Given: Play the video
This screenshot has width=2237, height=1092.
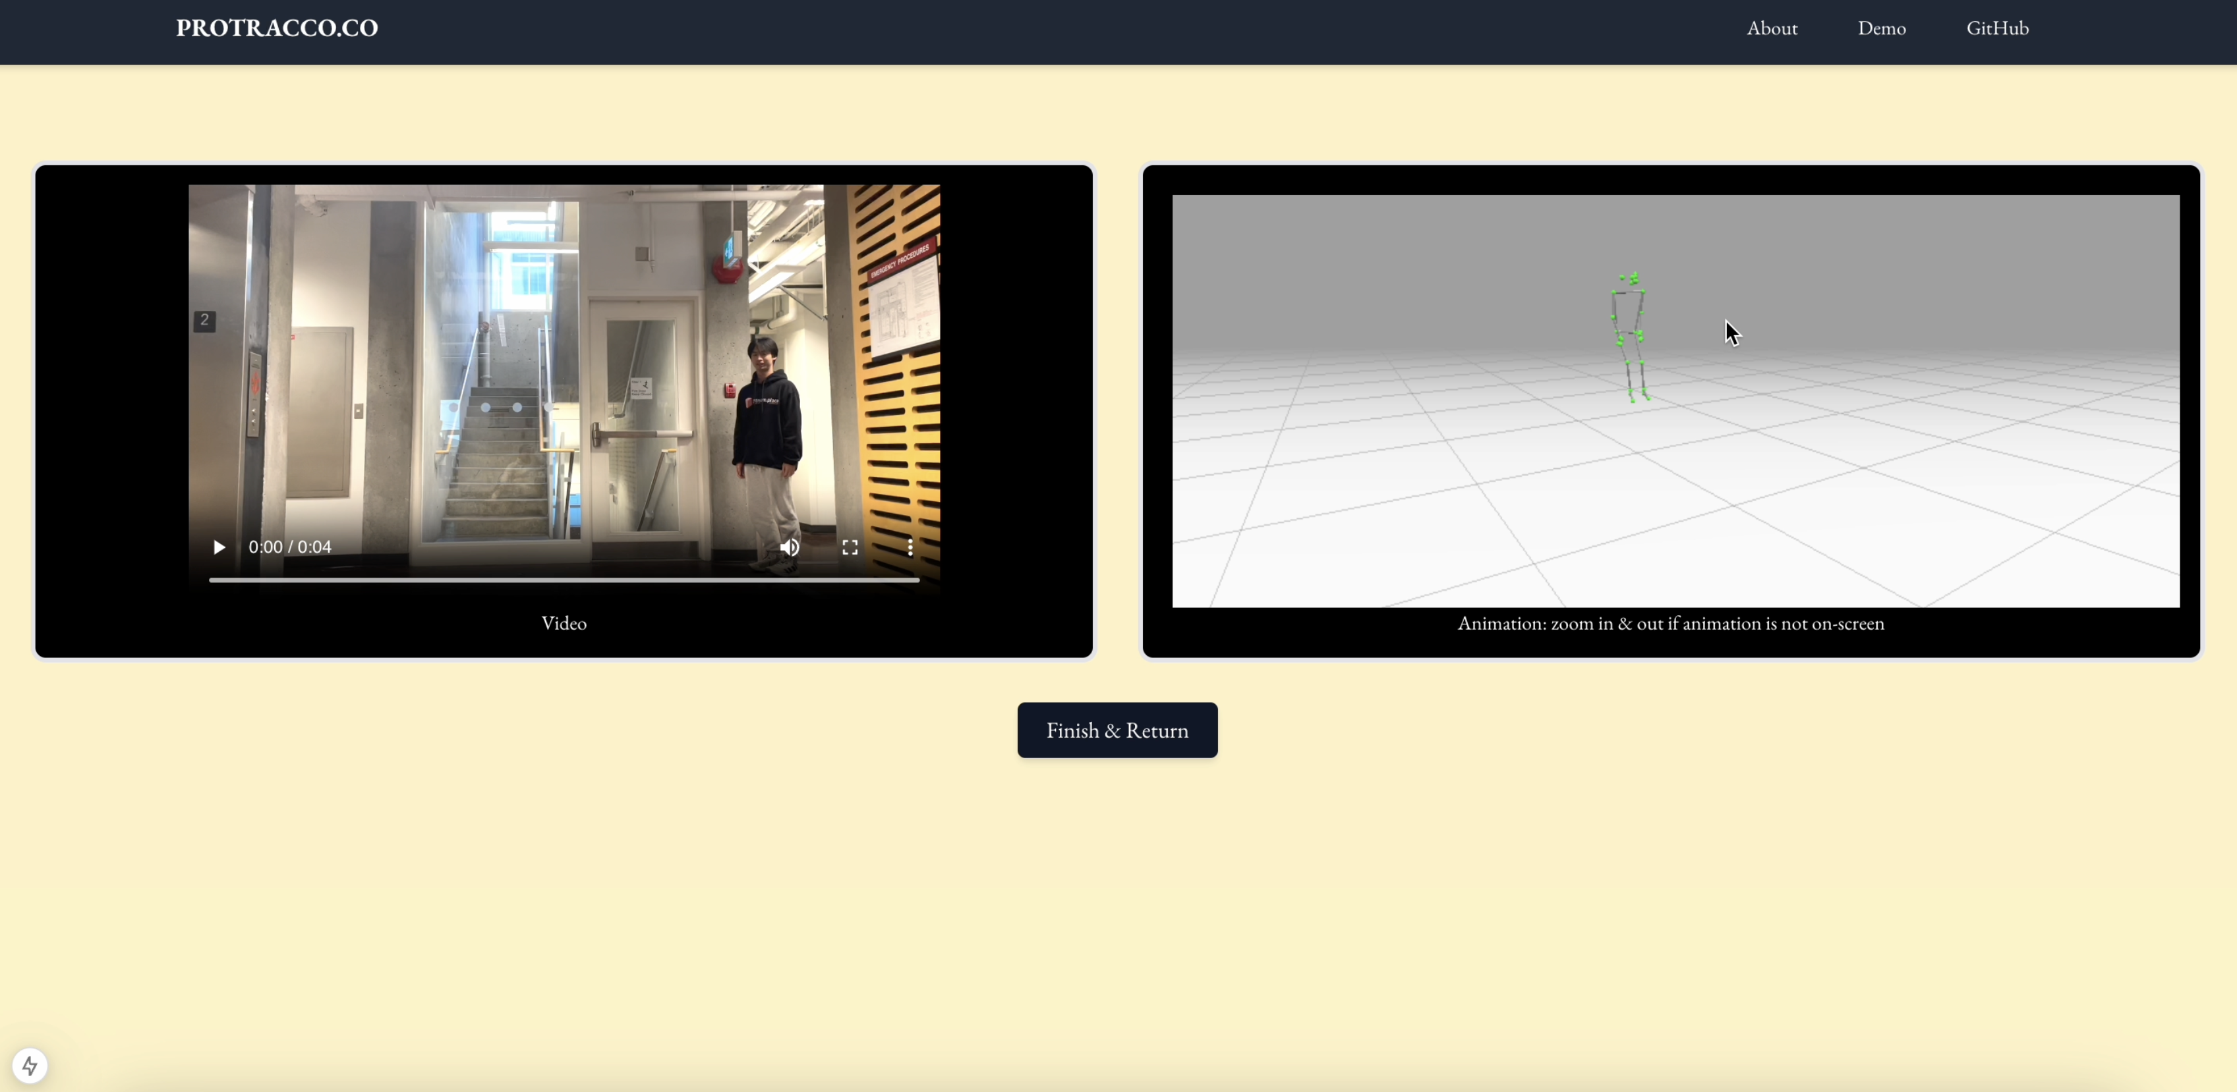Looking at the screenshot, I should click(x=219, y=547).
